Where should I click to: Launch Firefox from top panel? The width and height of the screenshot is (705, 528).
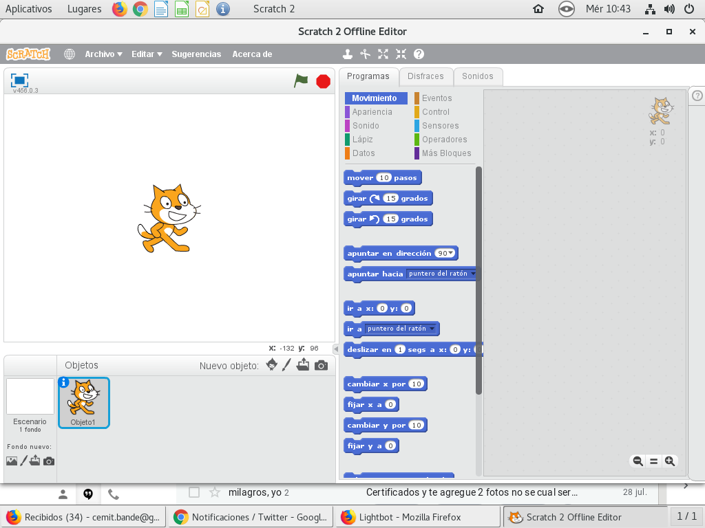click(x=119, y=9)
